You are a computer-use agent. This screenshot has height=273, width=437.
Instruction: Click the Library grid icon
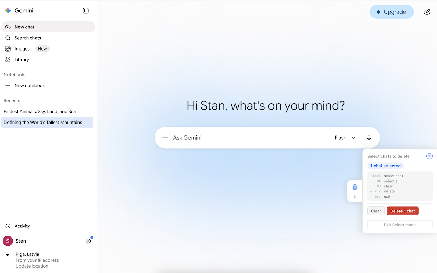point(8,60)
